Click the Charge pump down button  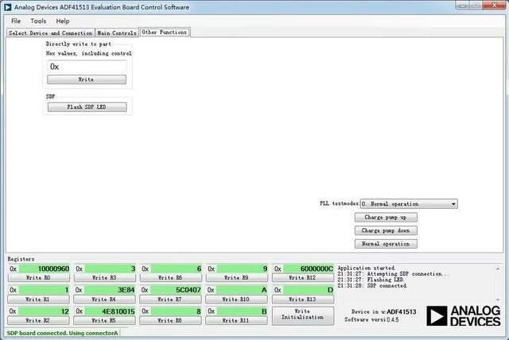386,230
